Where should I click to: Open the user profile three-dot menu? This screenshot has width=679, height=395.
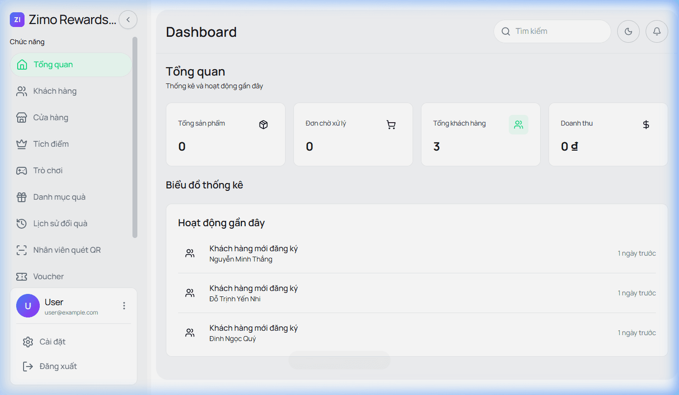[124, 305]
